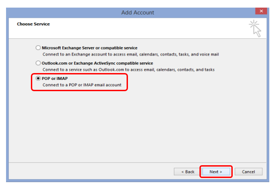Image resolution: width=273 pixels, height=185 pixels.
Task: Select the Microsoft Exchange Server radio button
Action: pos(38,48)
